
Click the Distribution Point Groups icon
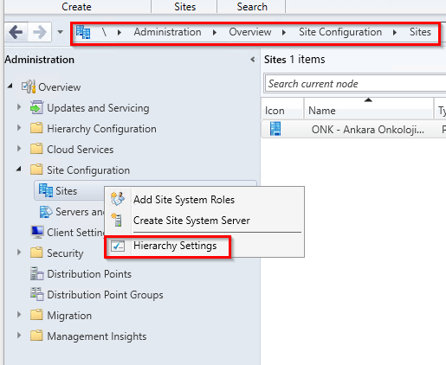36,294
